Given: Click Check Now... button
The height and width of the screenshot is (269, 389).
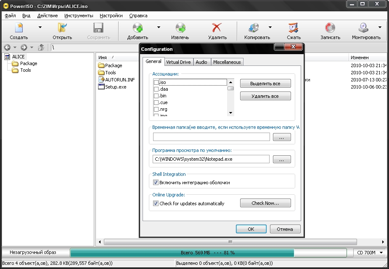Looking at the screenshot, I should pos(265,203).
